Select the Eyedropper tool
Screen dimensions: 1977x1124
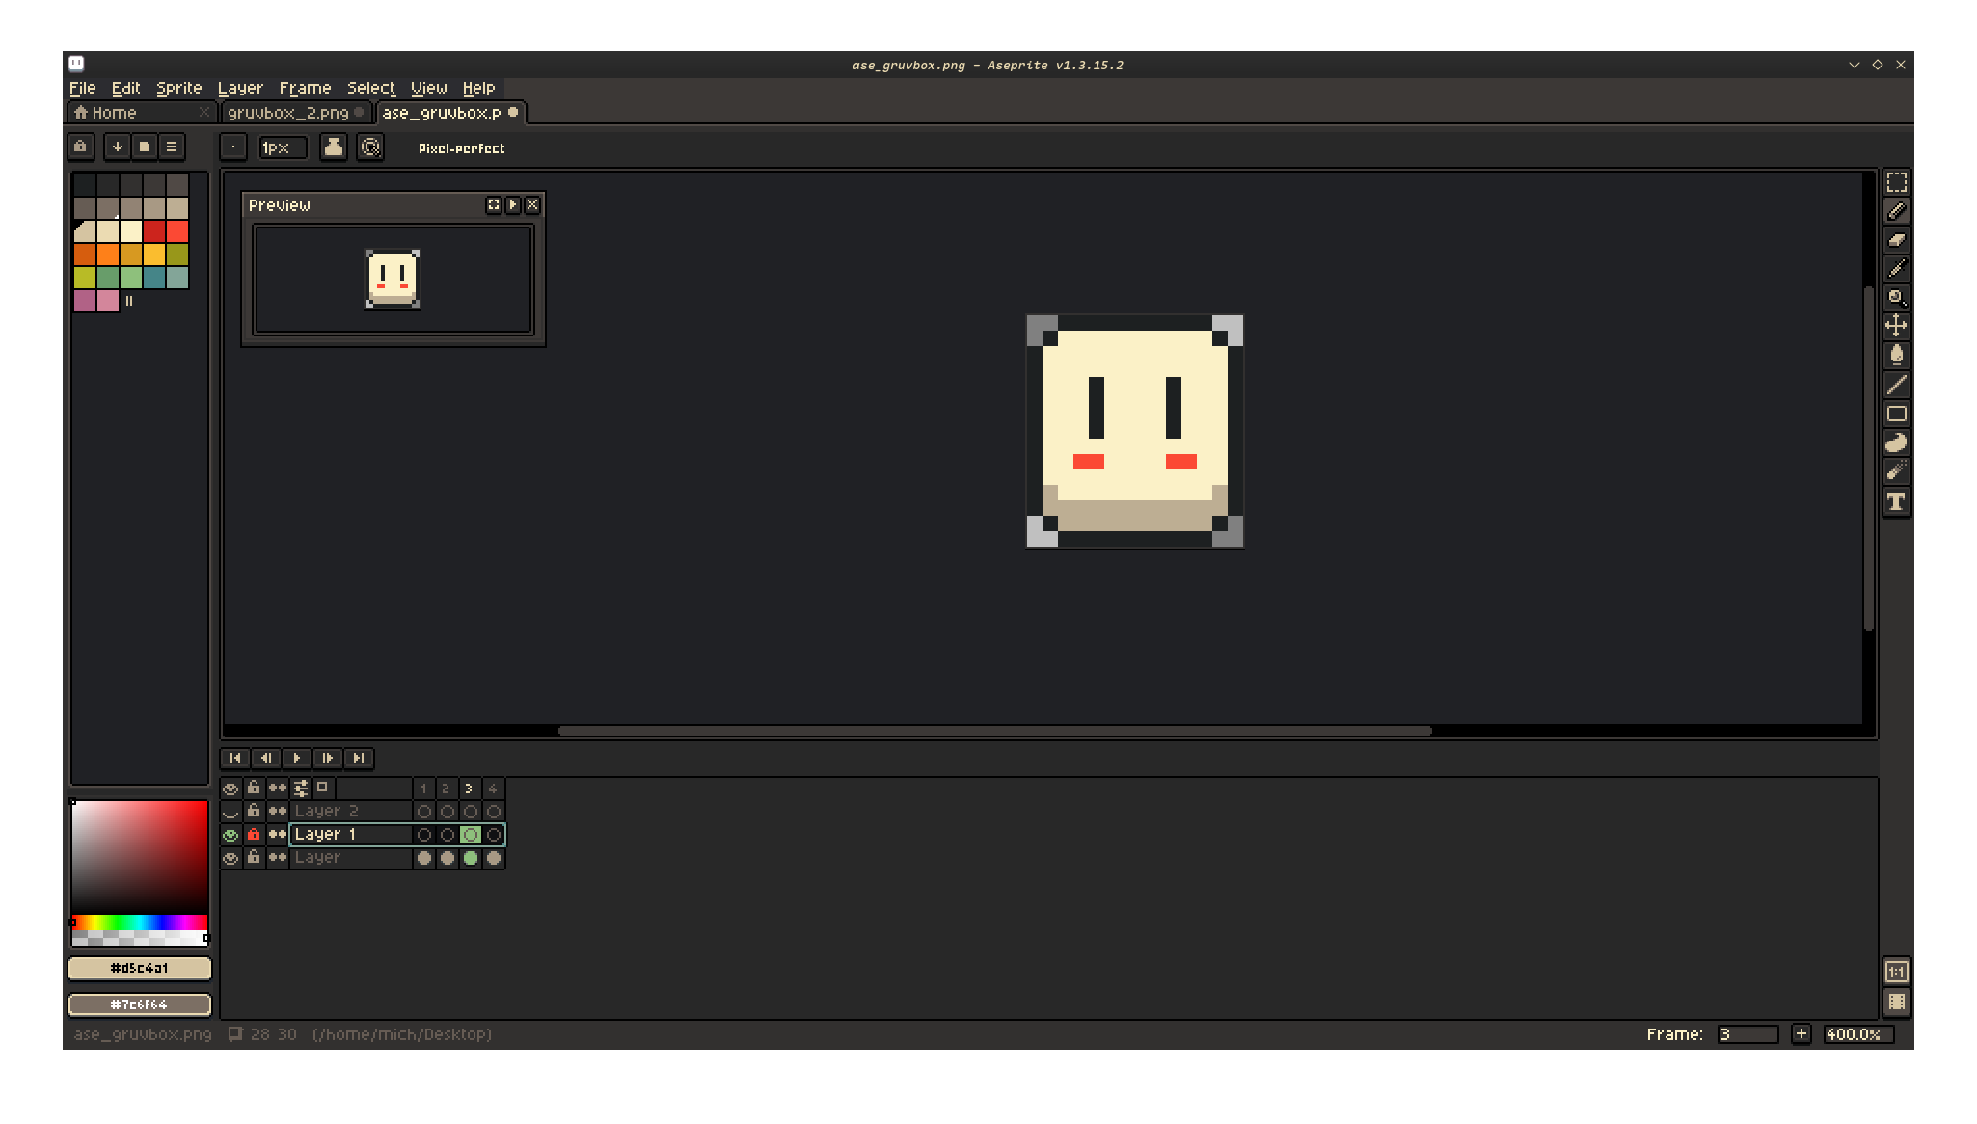(x=1896, y=269)
